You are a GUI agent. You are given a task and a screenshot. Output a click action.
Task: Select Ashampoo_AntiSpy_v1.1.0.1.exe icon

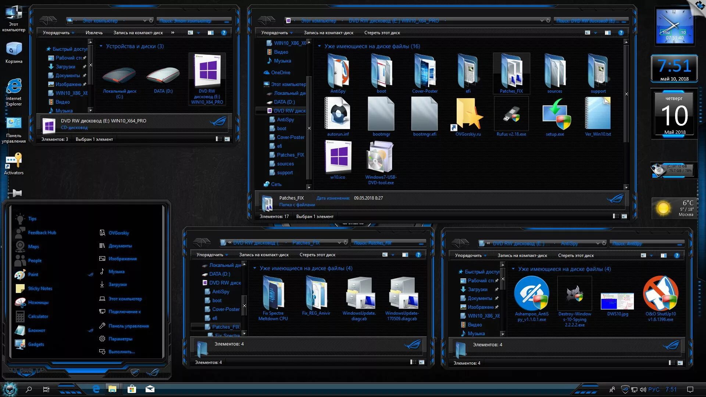click(532, 299)
